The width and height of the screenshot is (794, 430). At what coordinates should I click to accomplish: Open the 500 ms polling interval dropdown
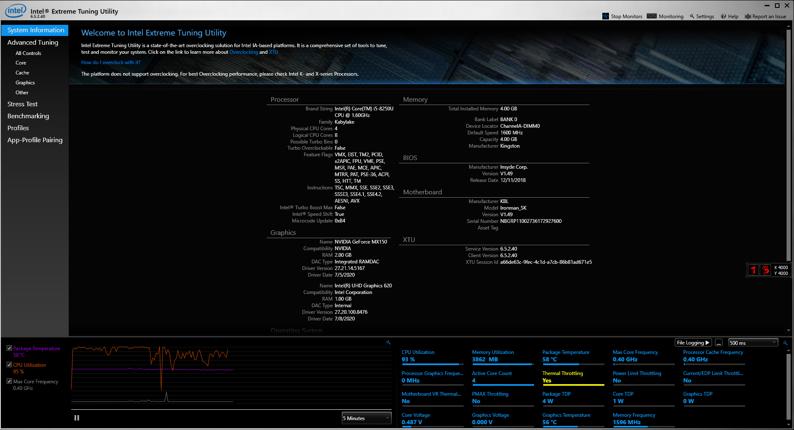753,343
